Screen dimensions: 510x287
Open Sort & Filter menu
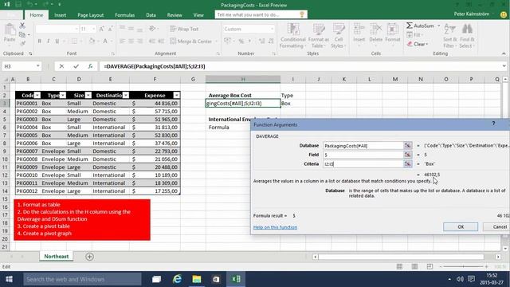click(449, 36)
